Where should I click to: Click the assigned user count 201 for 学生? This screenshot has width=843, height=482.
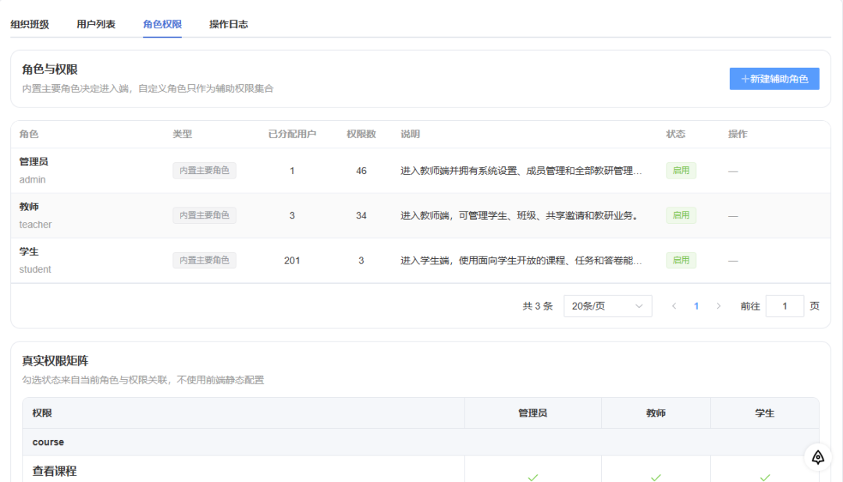292,260
